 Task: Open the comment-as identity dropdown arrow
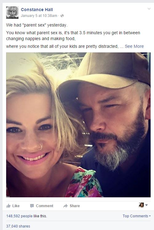pyautogui.click(x=146, y=205)
